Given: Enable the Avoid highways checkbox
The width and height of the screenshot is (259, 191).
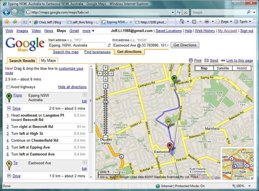Looking at the screenshot, I should point(8,87).
